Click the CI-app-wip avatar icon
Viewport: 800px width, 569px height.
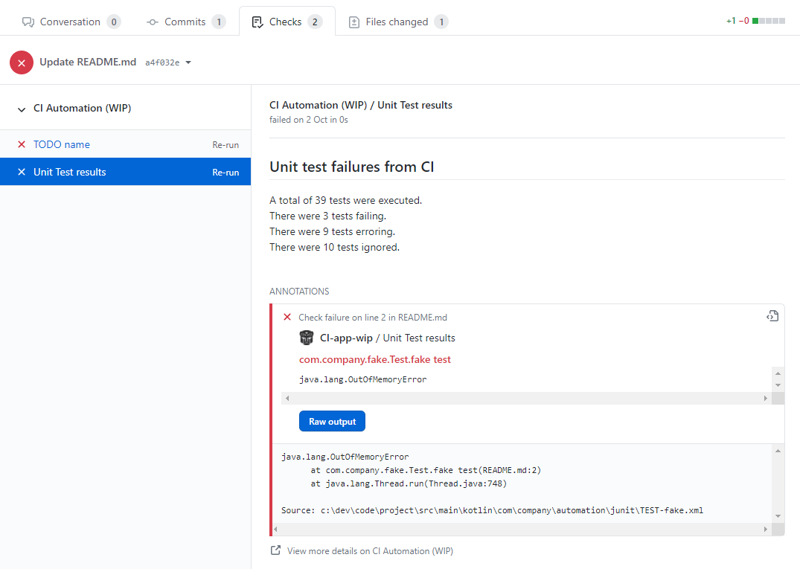point(306,338)
